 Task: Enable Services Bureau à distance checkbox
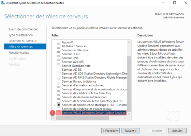point(59,81)
